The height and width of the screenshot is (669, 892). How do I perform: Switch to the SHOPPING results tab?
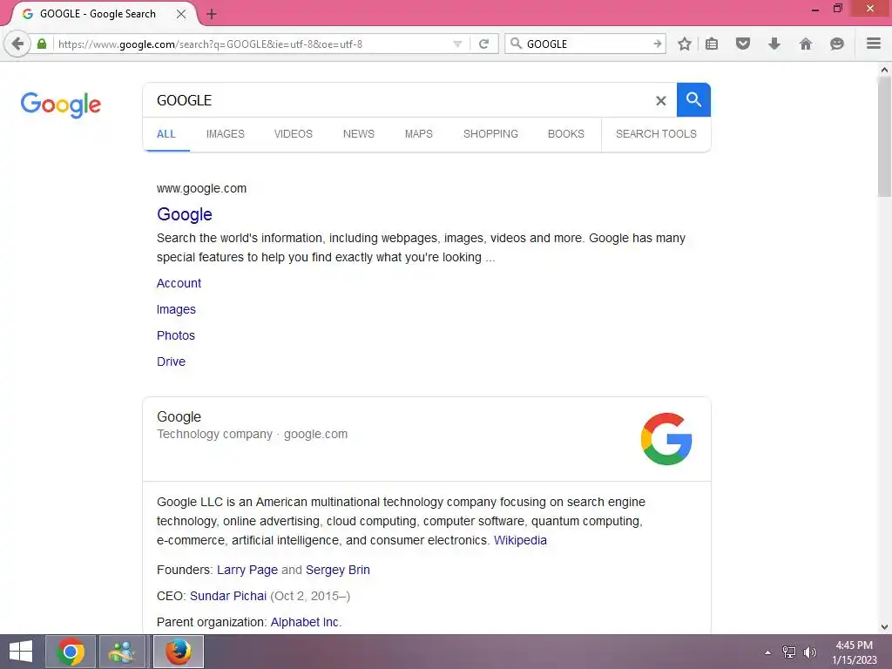[490, 134]
